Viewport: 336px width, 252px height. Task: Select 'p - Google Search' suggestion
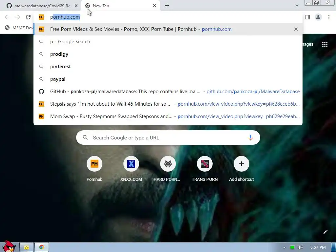pyautogui.click(x=168, y=42)
